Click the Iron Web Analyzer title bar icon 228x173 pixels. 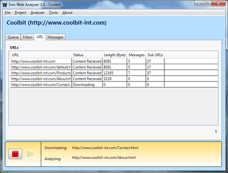pos(5,5)
